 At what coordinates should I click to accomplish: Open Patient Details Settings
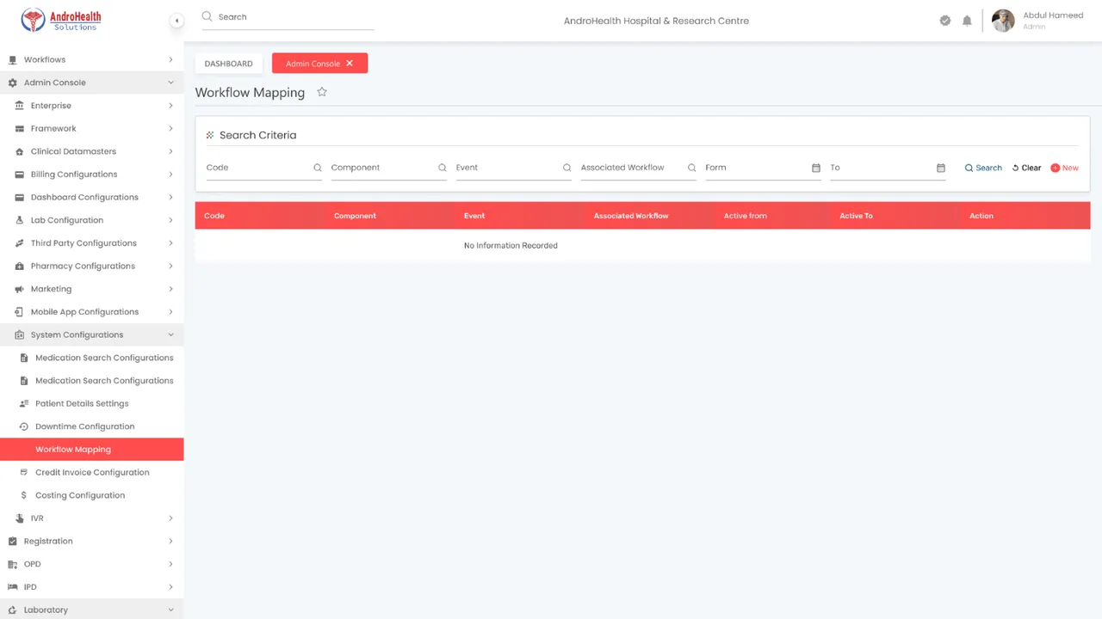coord(92,403)
